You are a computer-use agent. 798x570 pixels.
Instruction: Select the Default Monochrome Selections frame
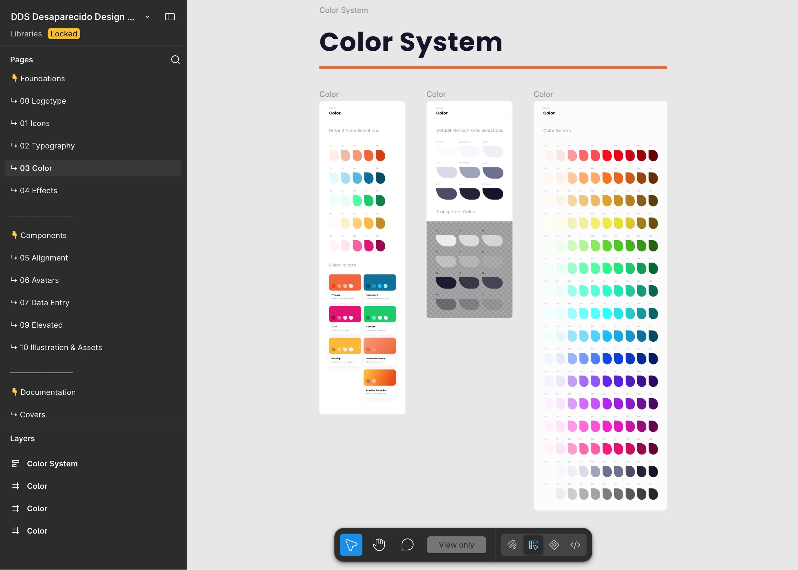click(x=469, y=210)
